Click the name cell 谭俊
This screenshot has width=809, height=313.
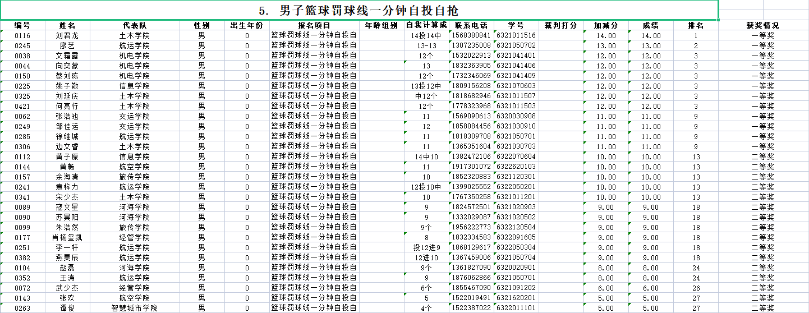[67, 308]
